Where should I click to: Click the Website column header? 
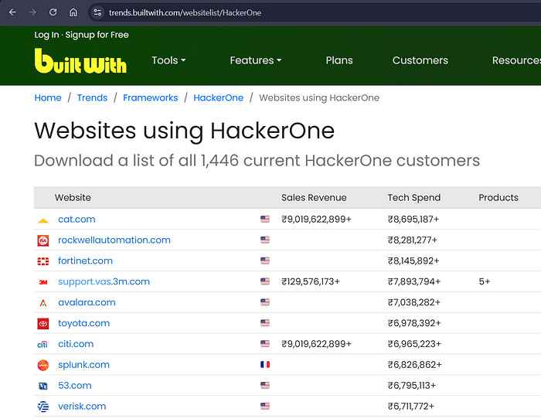73,197
